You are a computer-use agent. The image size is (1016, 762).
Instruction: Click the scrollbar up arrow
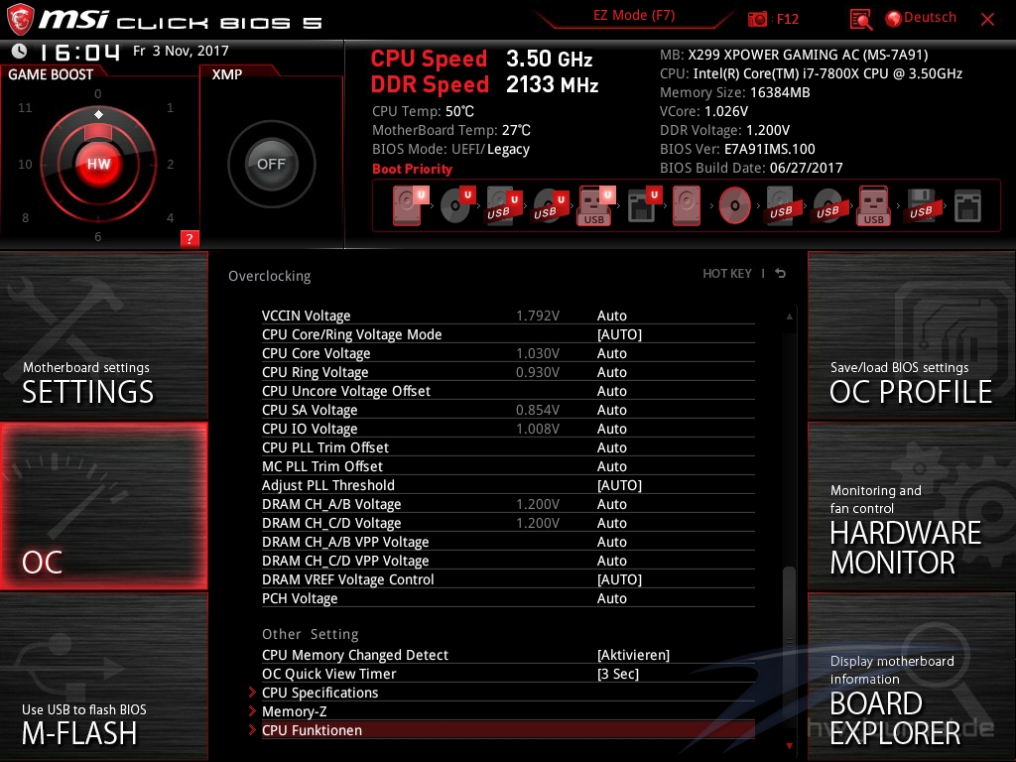[x=789, y=317]
